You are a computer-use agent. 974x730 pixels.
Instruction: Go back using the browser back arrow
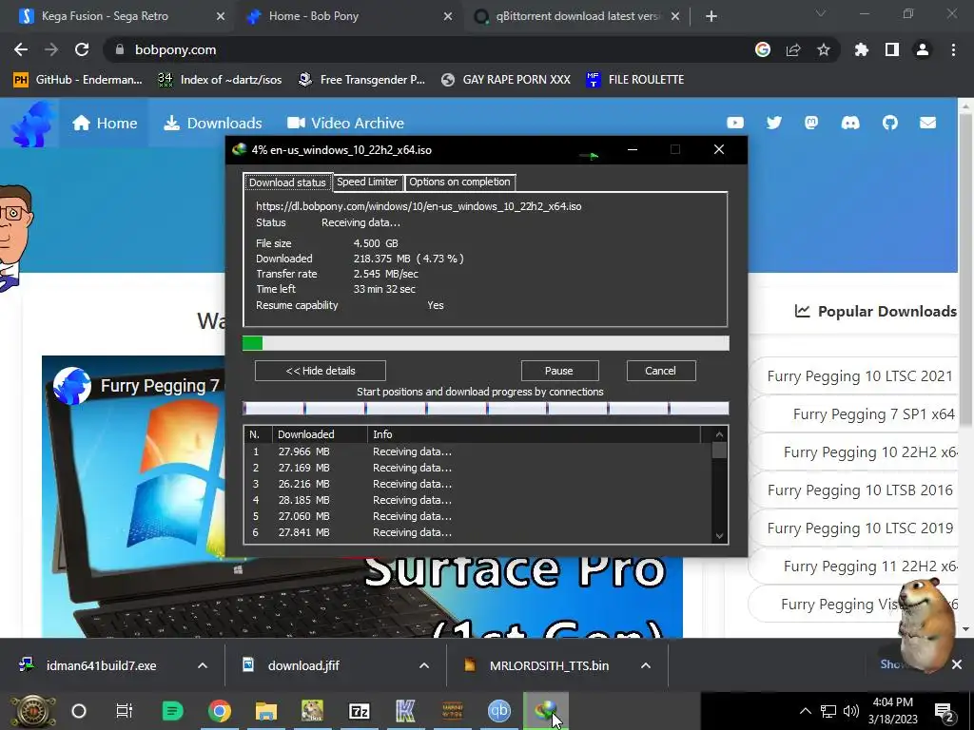[21, 49]
